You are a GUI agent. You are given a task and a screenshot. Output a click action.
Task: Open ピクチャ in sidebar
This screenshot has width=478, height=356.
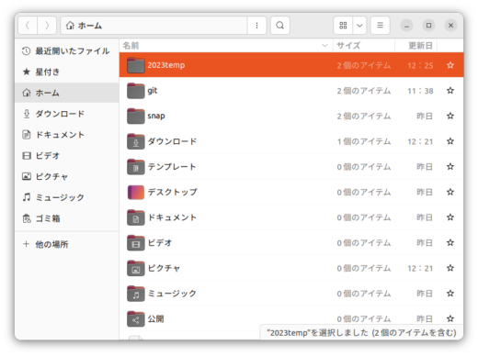(67, 176)
